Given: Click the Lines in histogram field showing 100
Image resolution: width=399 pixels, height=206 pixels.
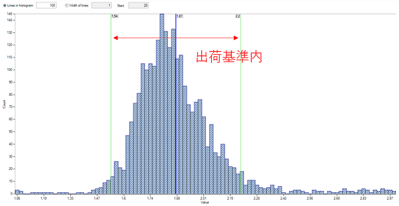Looking at the screenshot, I should (x=46, y=5).
